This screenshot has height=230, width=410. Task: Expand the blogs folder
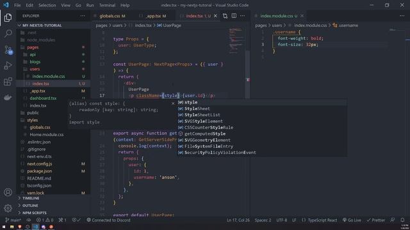(x=35, y=62)
